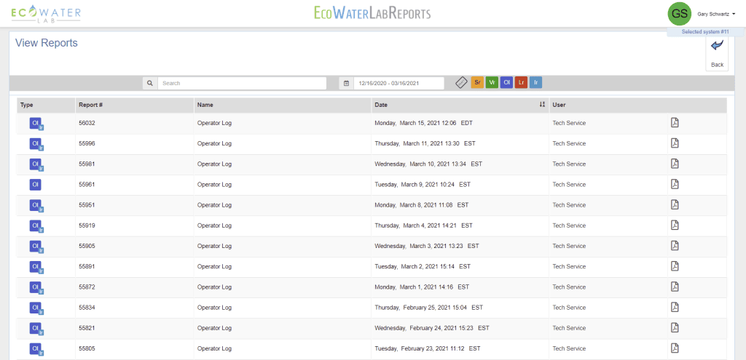Toggle the Ol report type filter
The height and width of the screenshot is (360, 746).
click(x=507, y=83)
